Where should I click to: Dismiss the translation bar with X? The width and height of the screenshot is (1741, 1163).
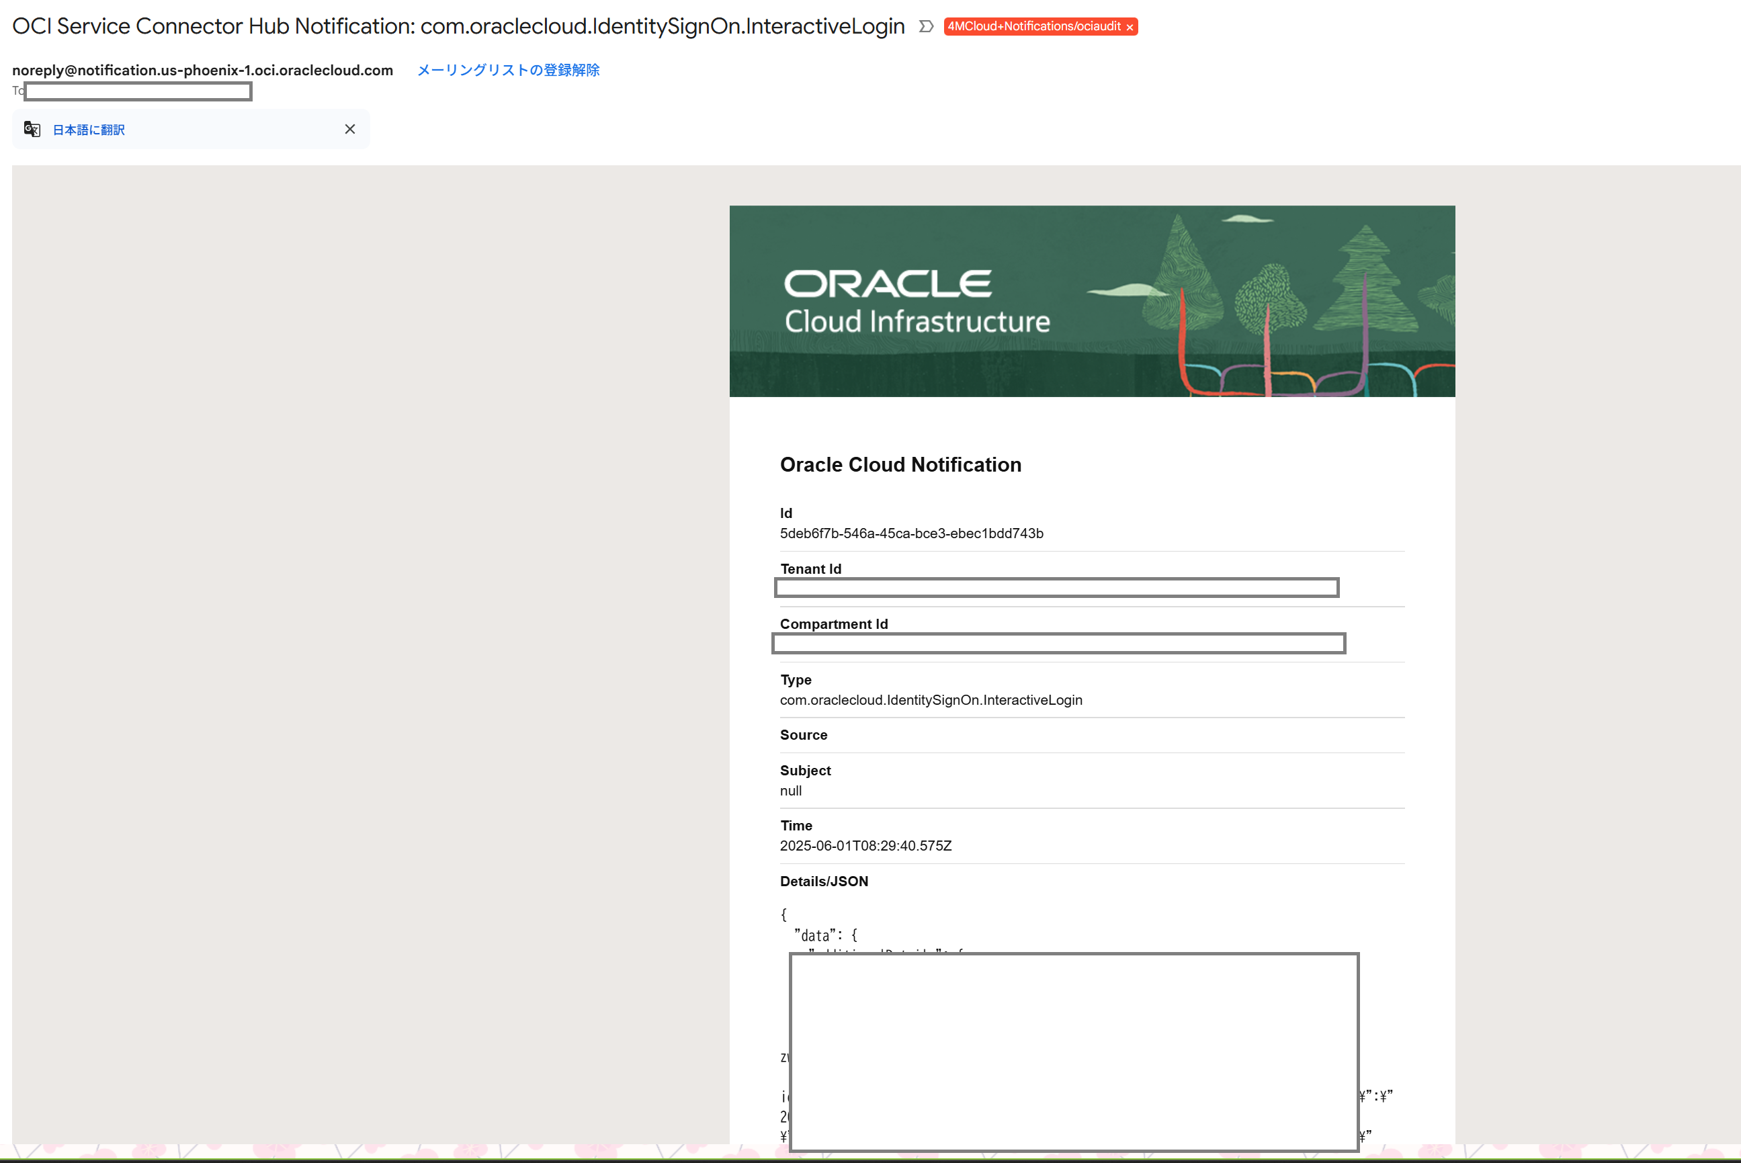click(350, 129)
